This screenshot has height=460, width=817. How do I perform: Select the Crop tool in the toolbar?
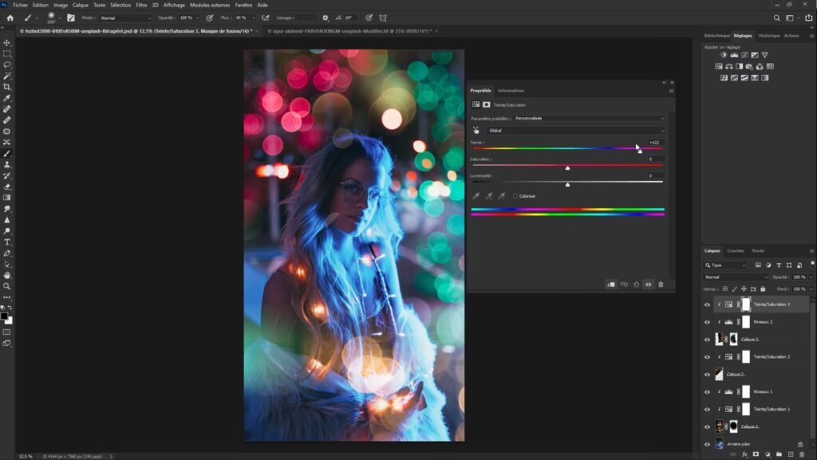pyautogui.click(x=7, y=87)
